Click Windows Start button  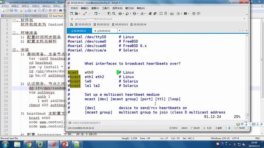(x=5, y=144)
